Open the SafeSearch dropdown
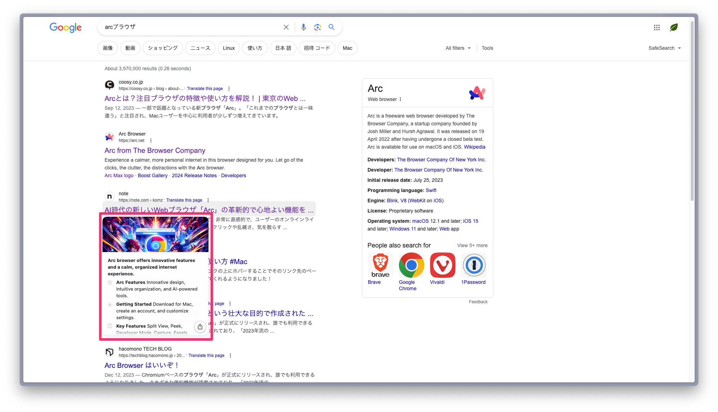Viewport: 718px width, 412px height. (665, 48)
